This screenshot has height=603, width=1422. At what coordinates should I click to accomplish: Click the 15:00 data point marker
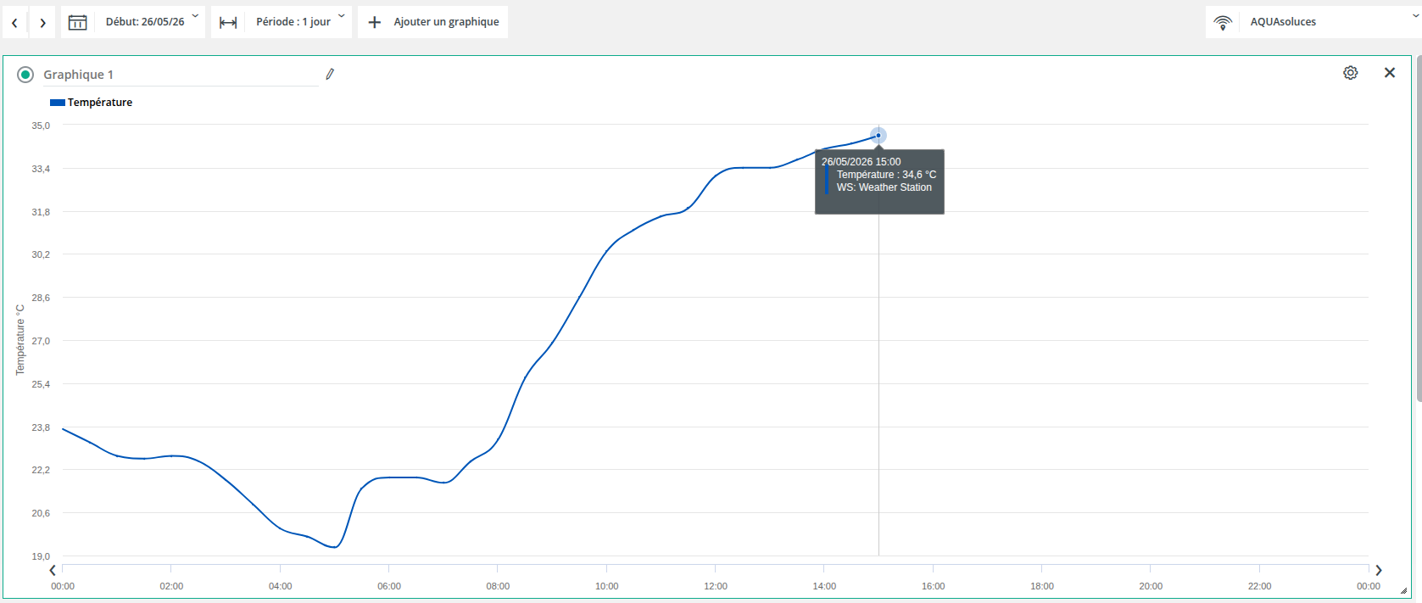(878, 136)
